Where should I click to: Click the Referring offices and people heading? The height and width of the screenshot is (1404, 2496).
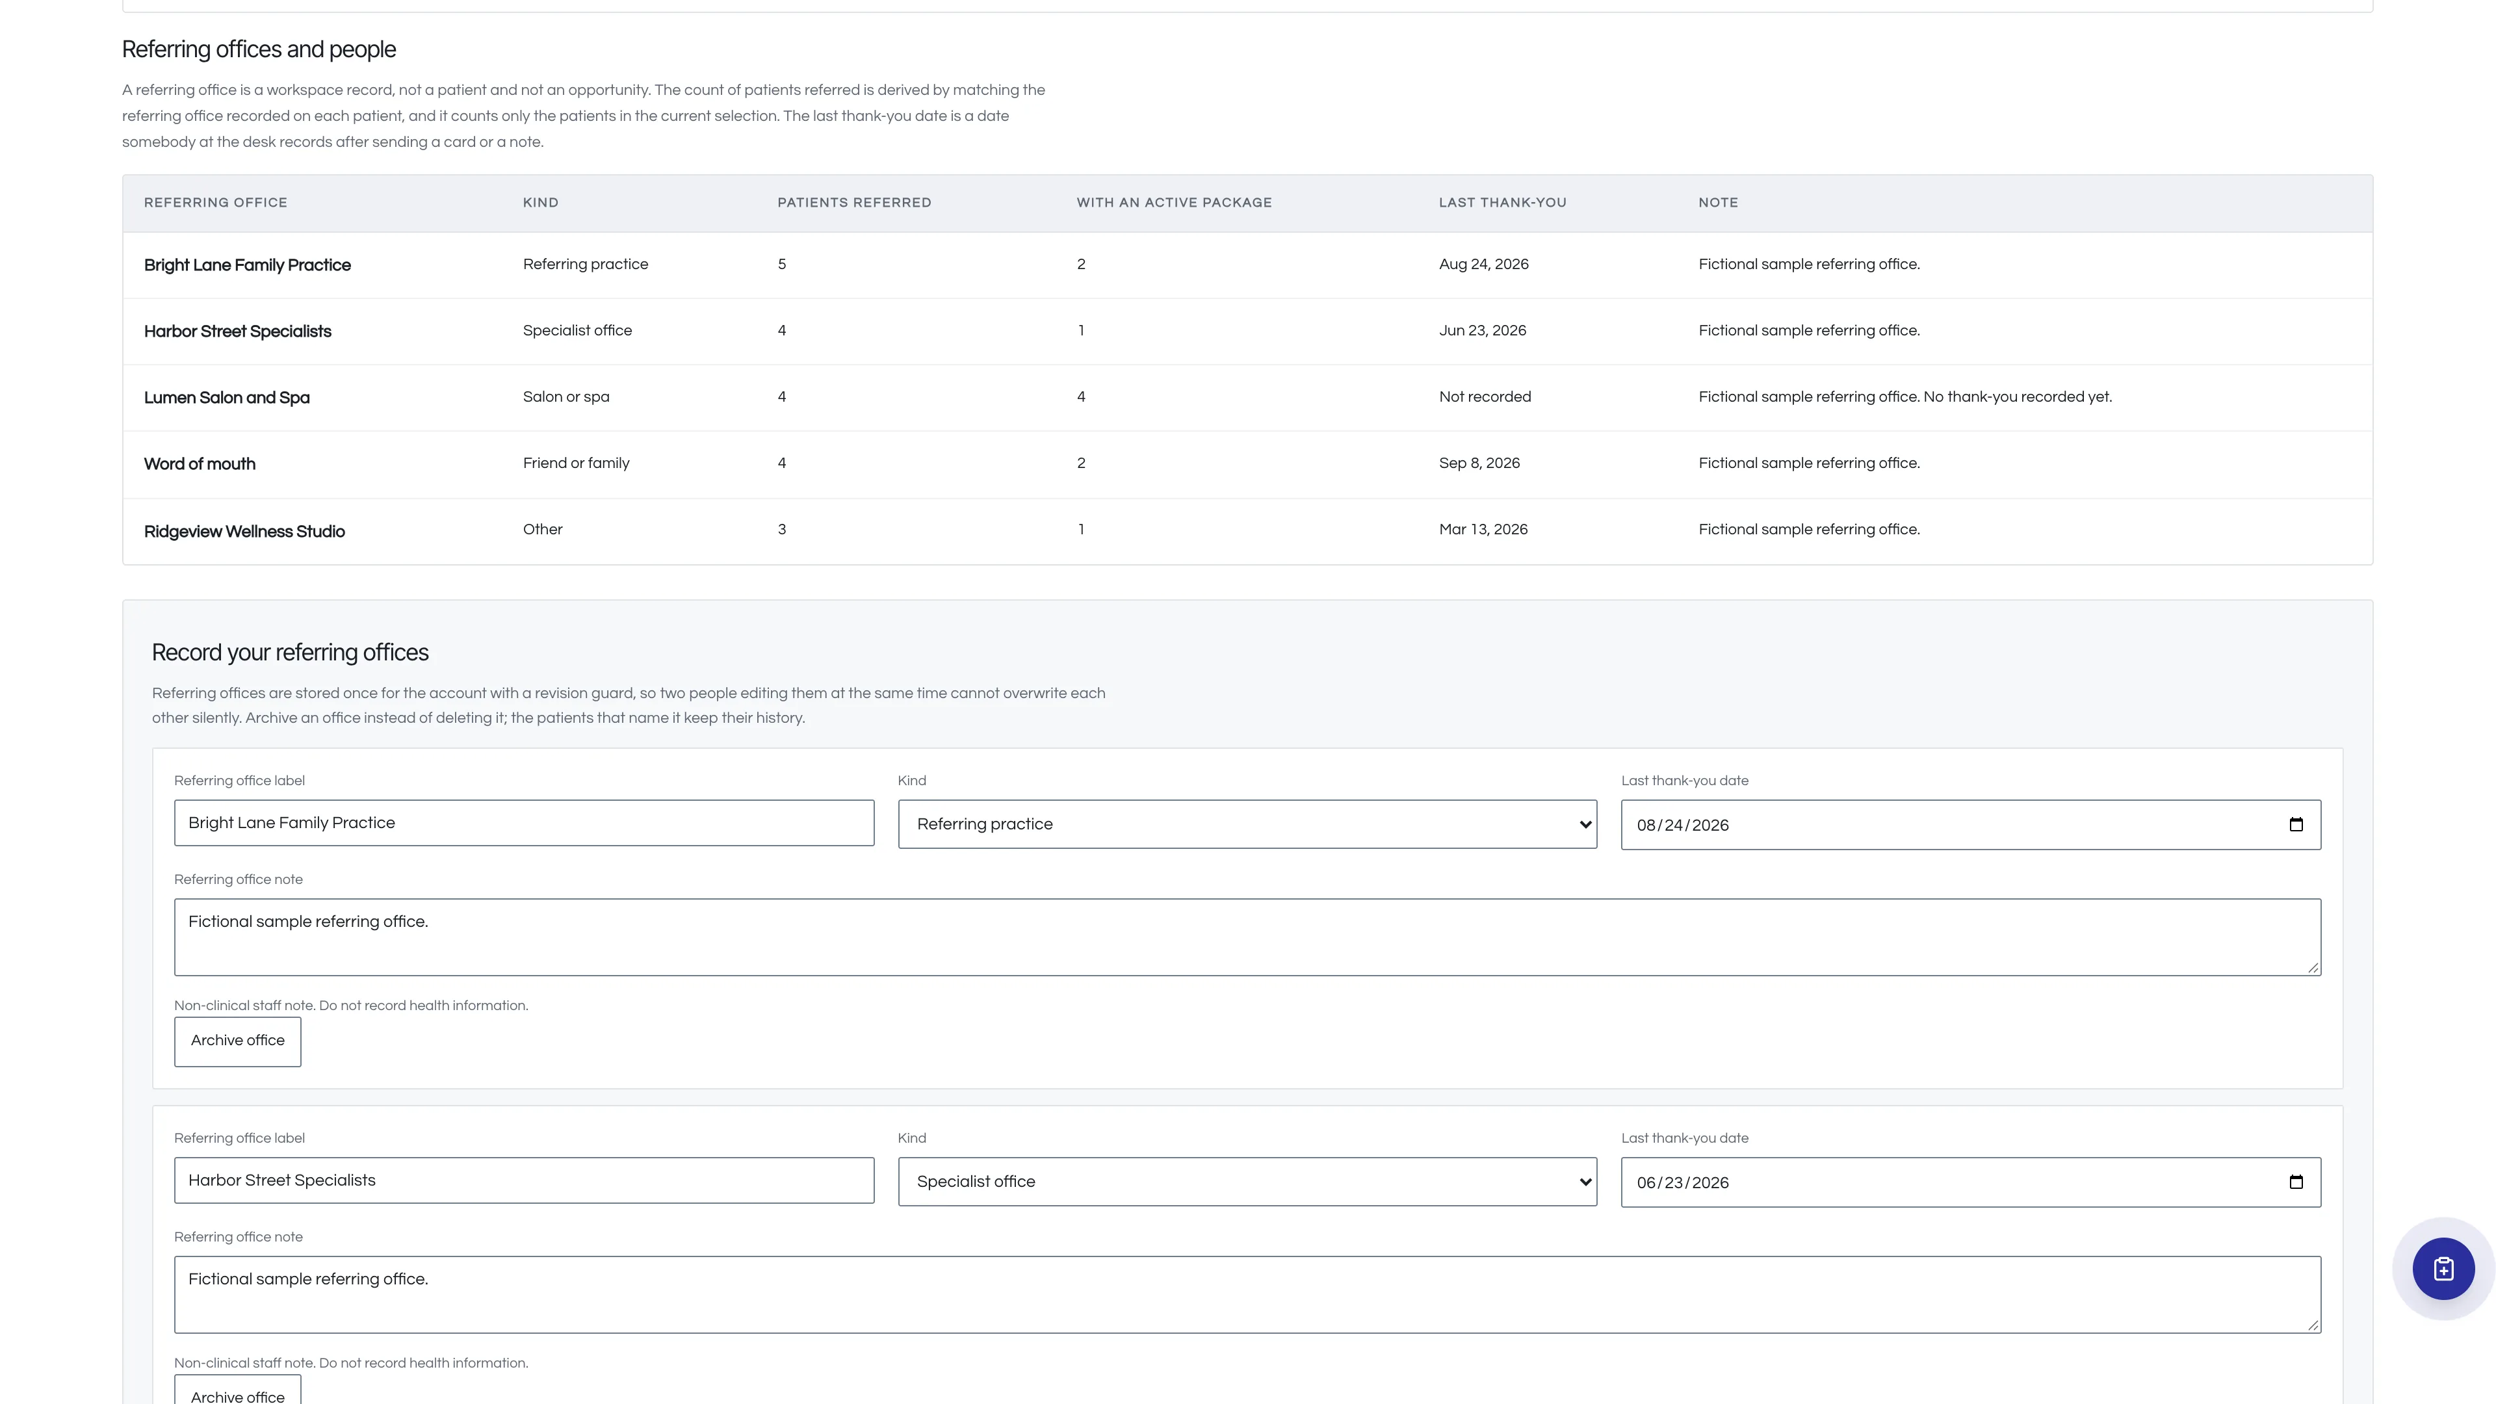pos(259,49)
